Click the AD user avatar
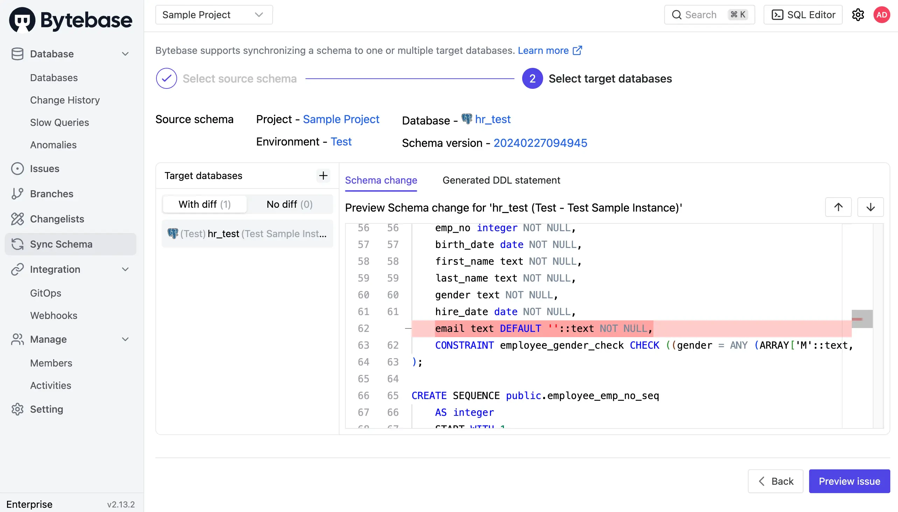The height and width of the screenshot is (512, 898). (881, 15)
